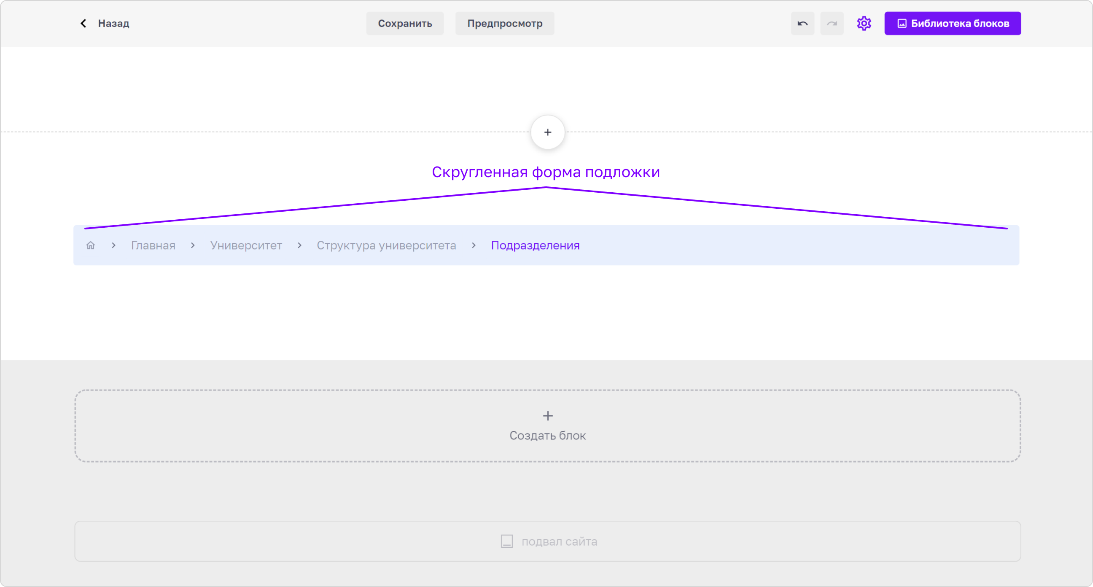Click the chevron before Подразделения
1093x587 pixels.
point(474,245)
